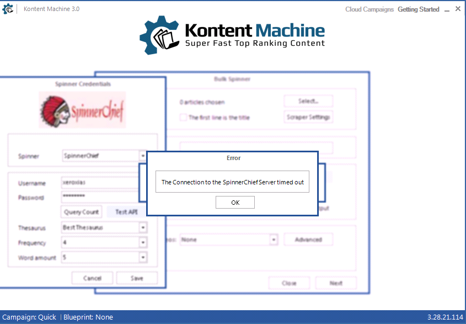Click the Query Count button
This screenshot has height=324, width=466.
82,212
